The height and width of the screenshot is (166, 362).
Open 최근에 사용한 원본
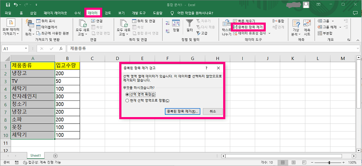coord(52,33)
